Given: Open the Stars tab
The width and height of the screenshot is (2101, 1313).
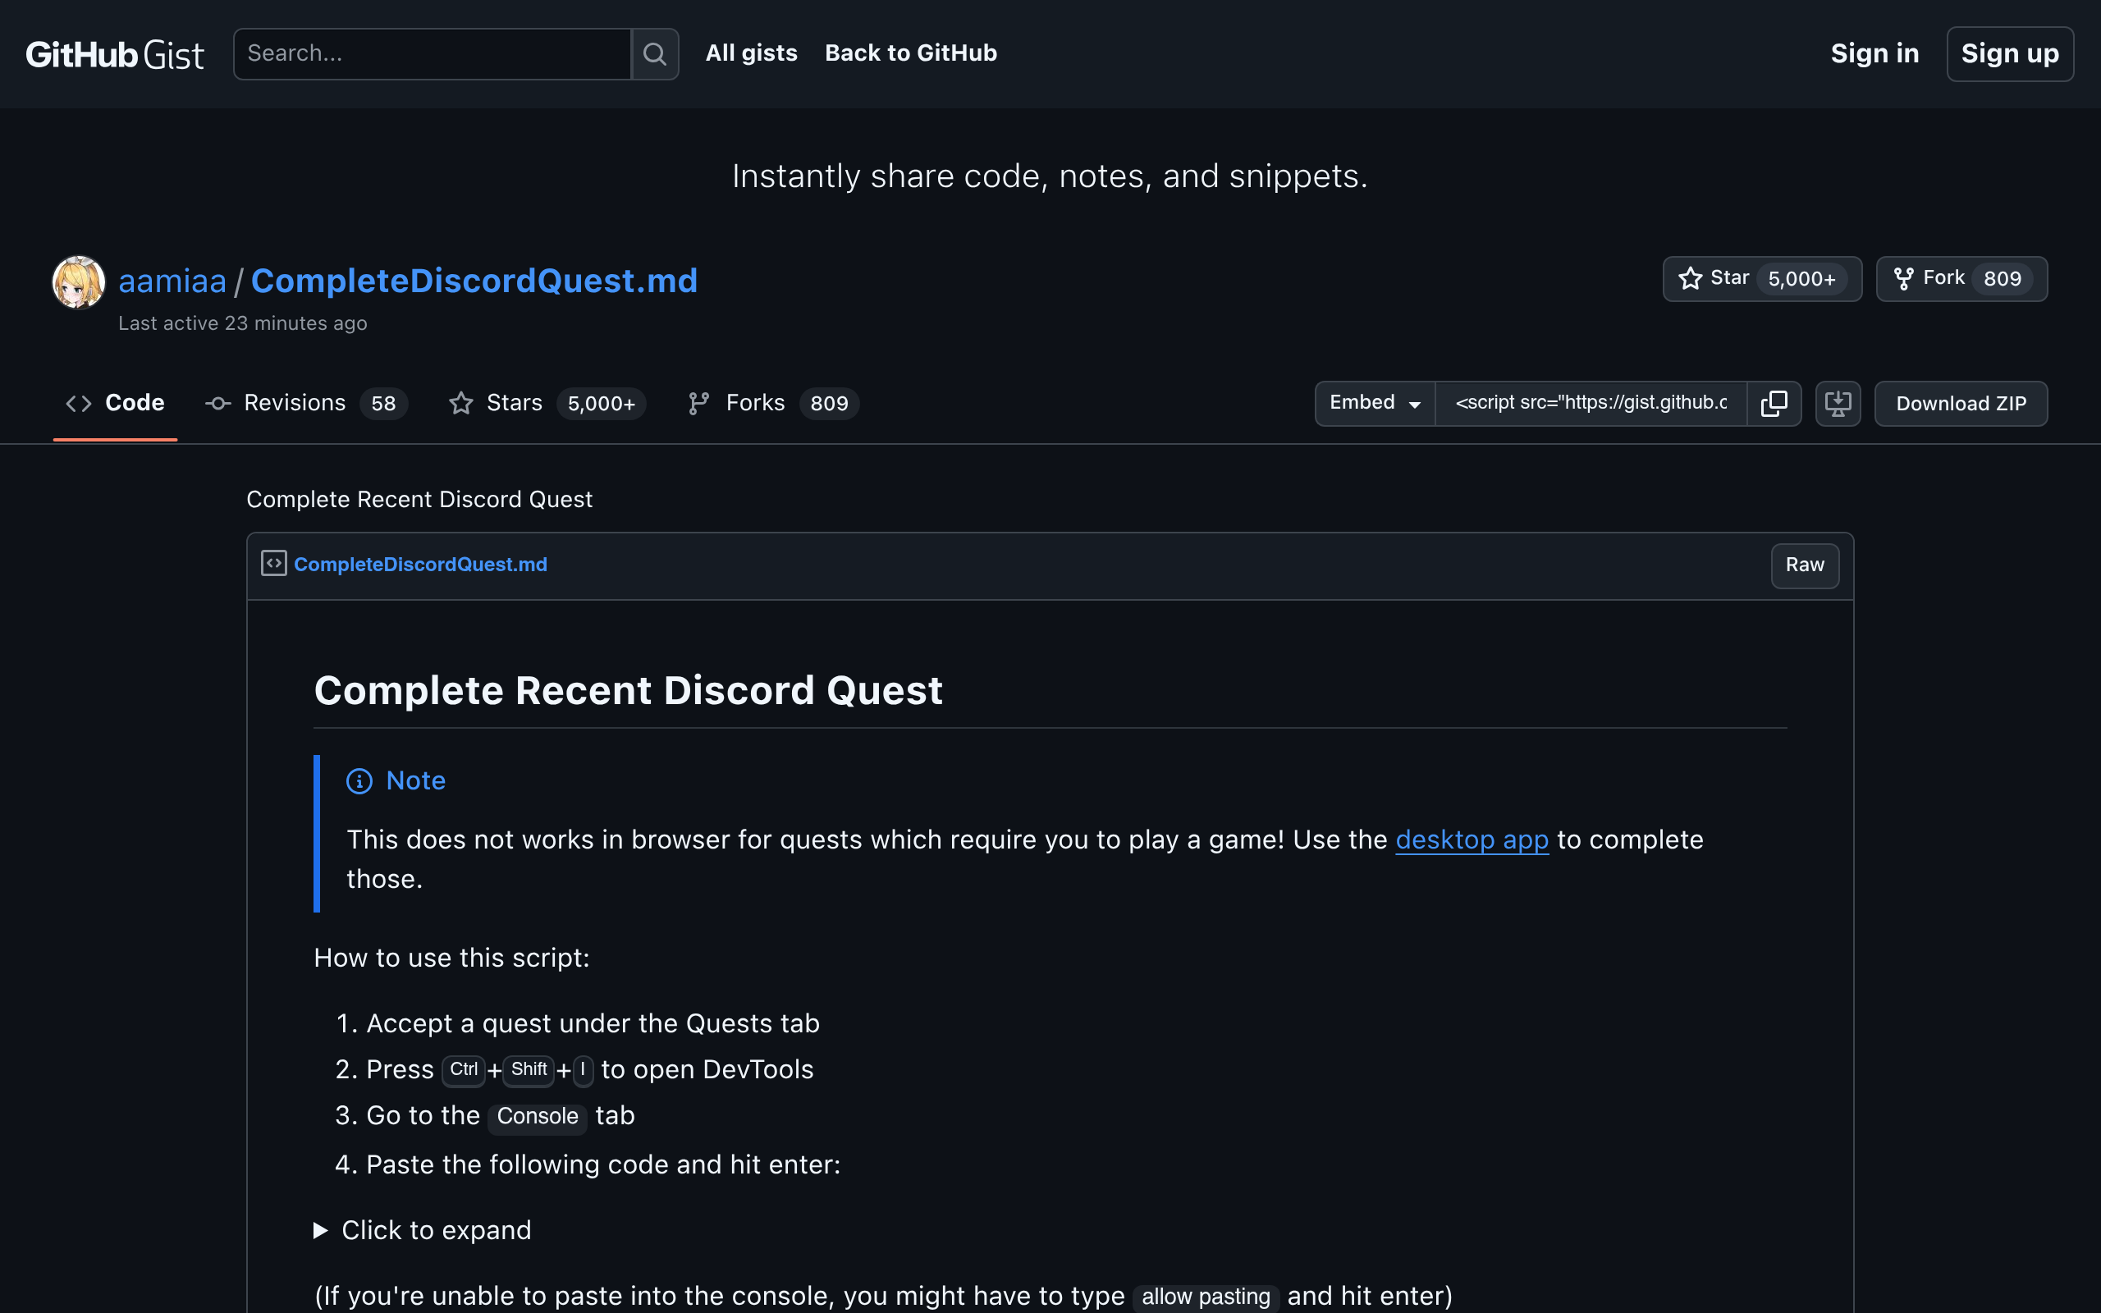Looking at the screenshot, I should click(547, 403).
